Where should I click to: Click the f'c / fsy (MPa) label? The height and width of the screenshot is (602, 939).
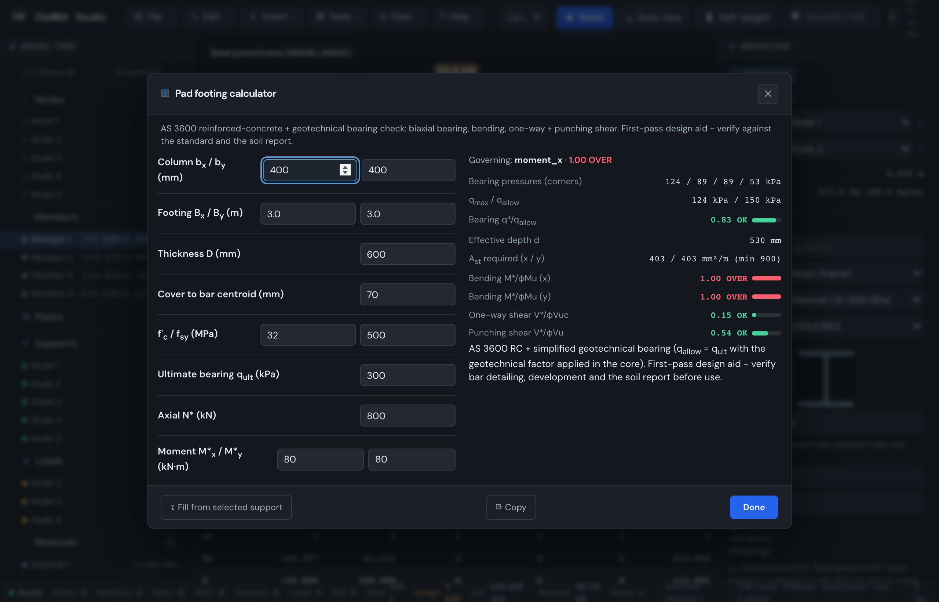click(x=187, y=335)
